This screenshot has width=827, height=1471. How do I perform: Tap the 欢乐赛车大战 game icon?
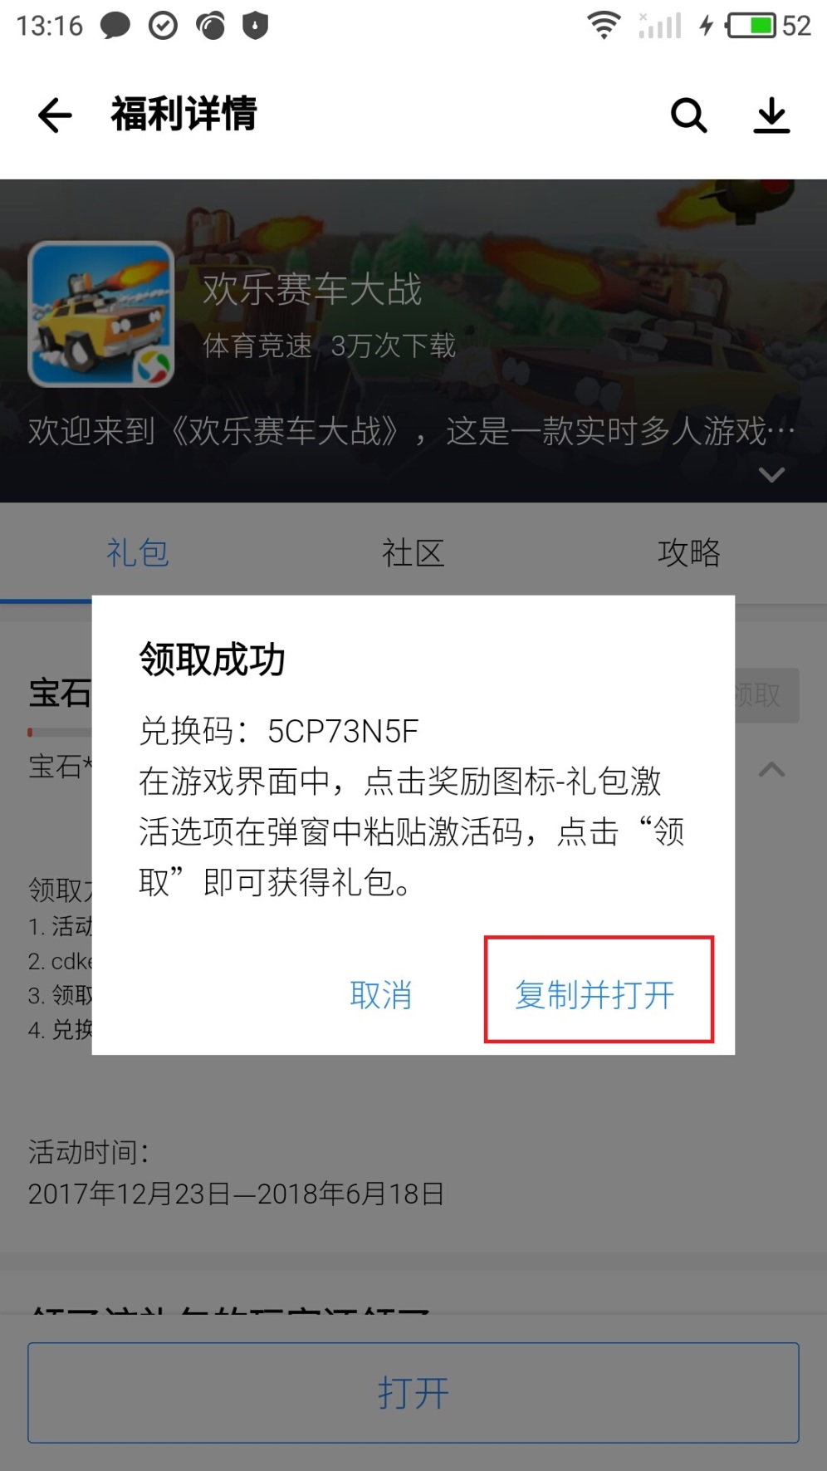[101, 314]
